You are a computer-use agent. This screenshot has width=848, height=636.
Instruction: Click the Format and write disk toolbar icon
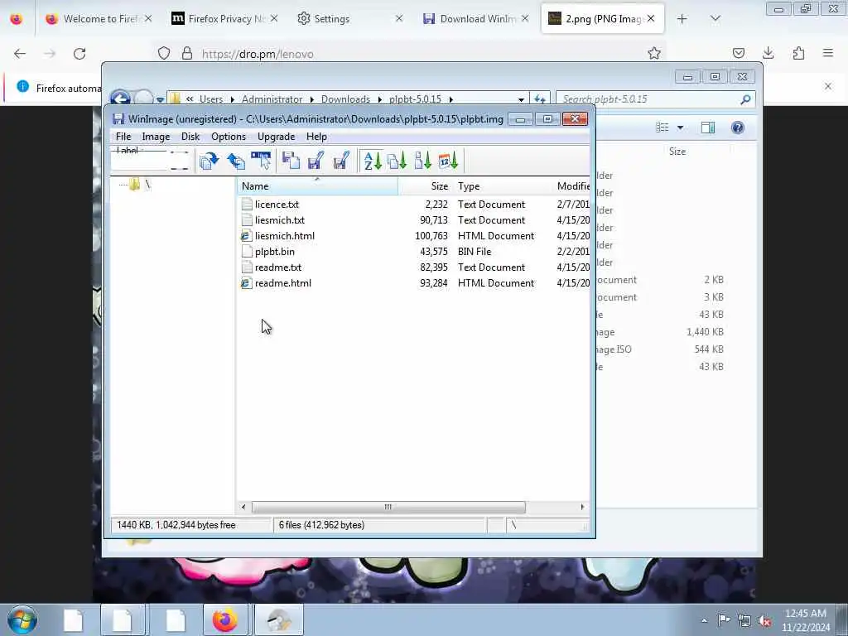coord(341,161)
